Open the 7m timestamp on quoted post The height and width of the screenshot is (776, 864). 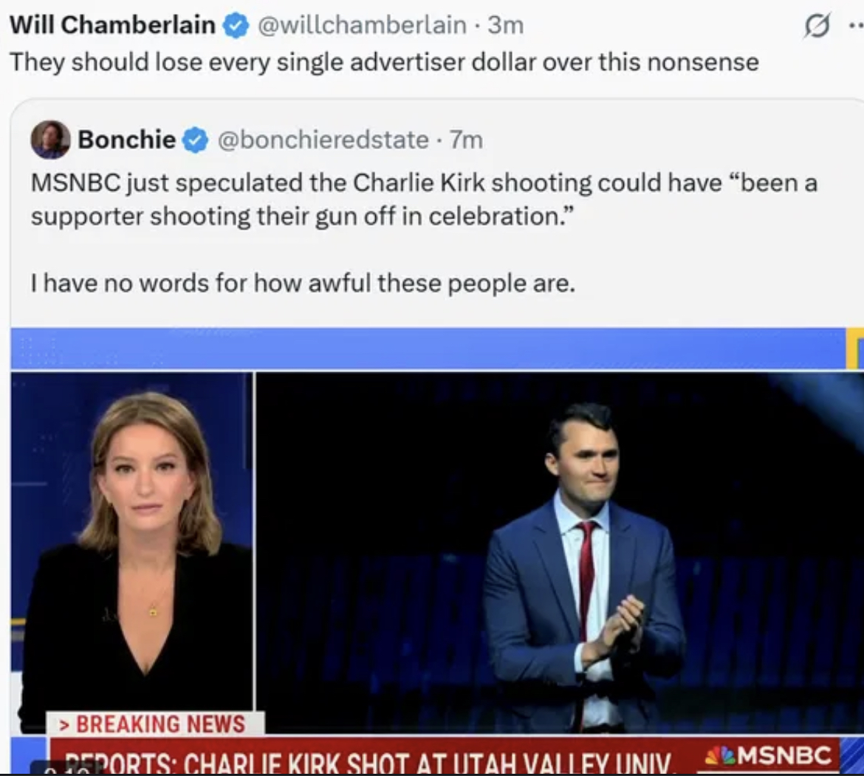pyautogui.click(x=466, y=140)
